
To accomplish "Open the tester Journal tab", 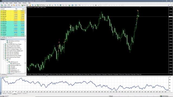I will (x=25, y=93).
